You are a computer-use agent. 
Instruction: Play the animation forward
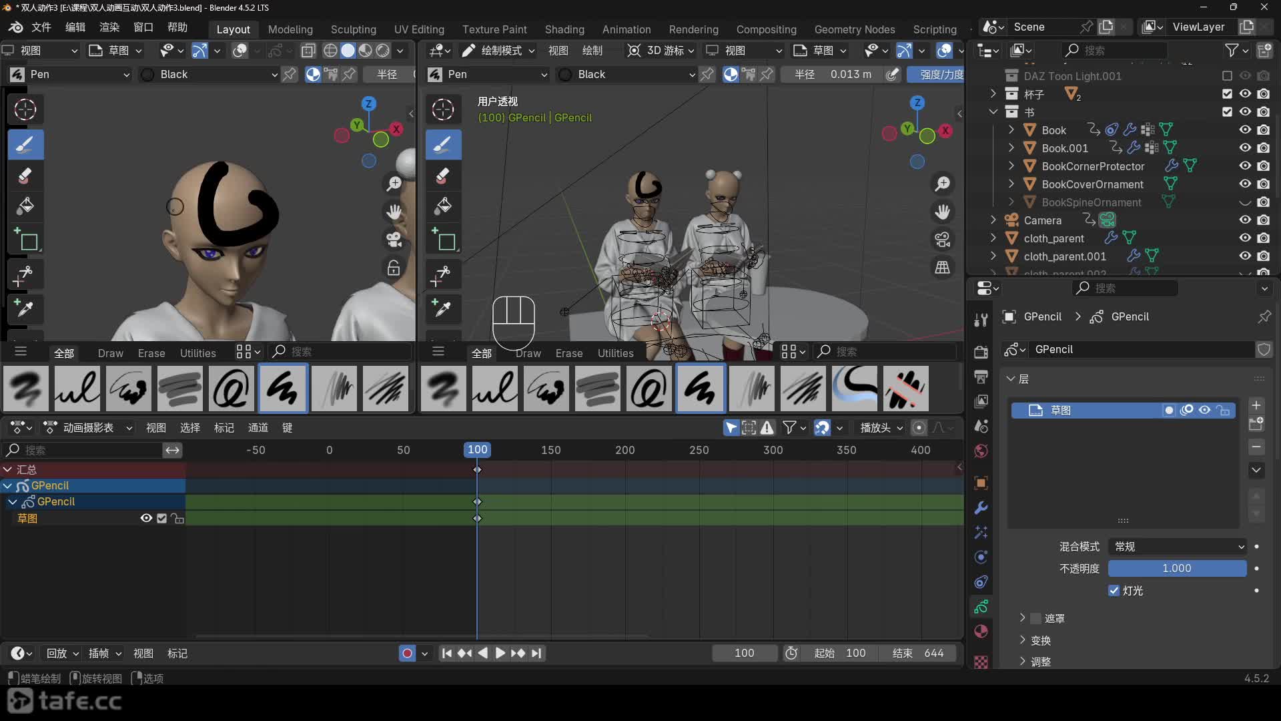point(500,654)
